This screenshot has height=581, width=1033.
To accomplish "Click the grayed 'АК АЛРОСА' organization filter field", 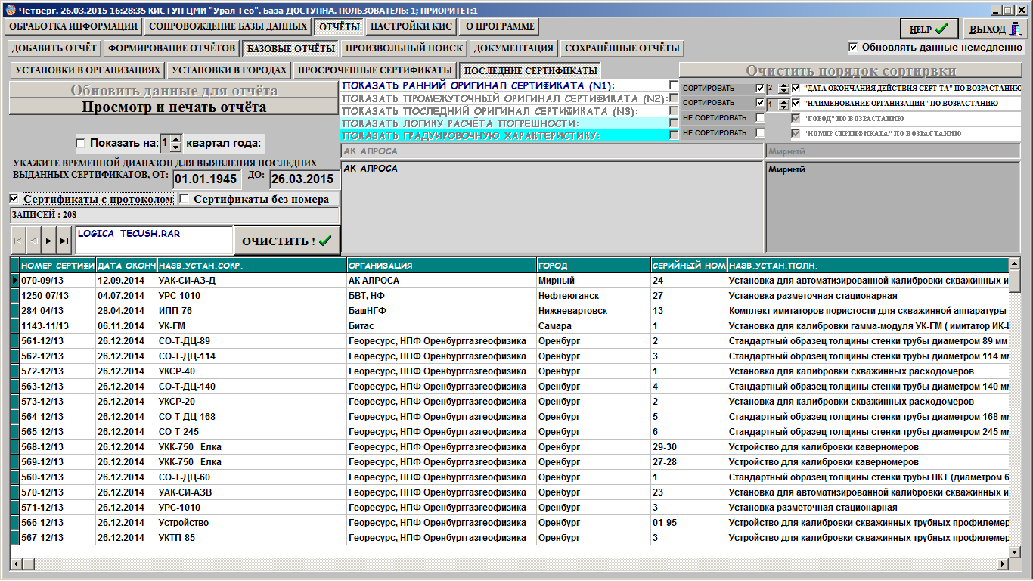I will point(552,152).
